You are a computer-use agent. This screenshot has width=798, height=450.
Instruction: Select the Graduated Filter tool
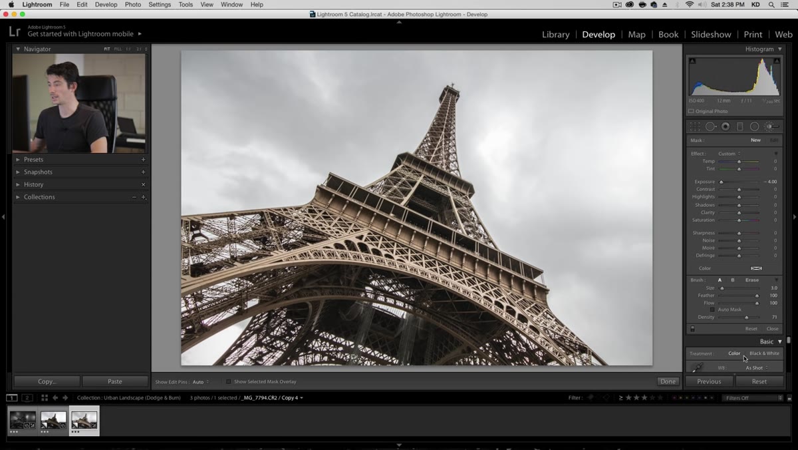click(x=739, y=126)
